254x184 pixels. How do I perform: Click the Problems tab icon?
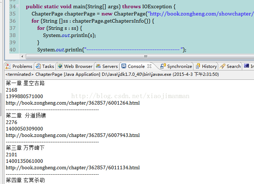(x=8, y=66)
